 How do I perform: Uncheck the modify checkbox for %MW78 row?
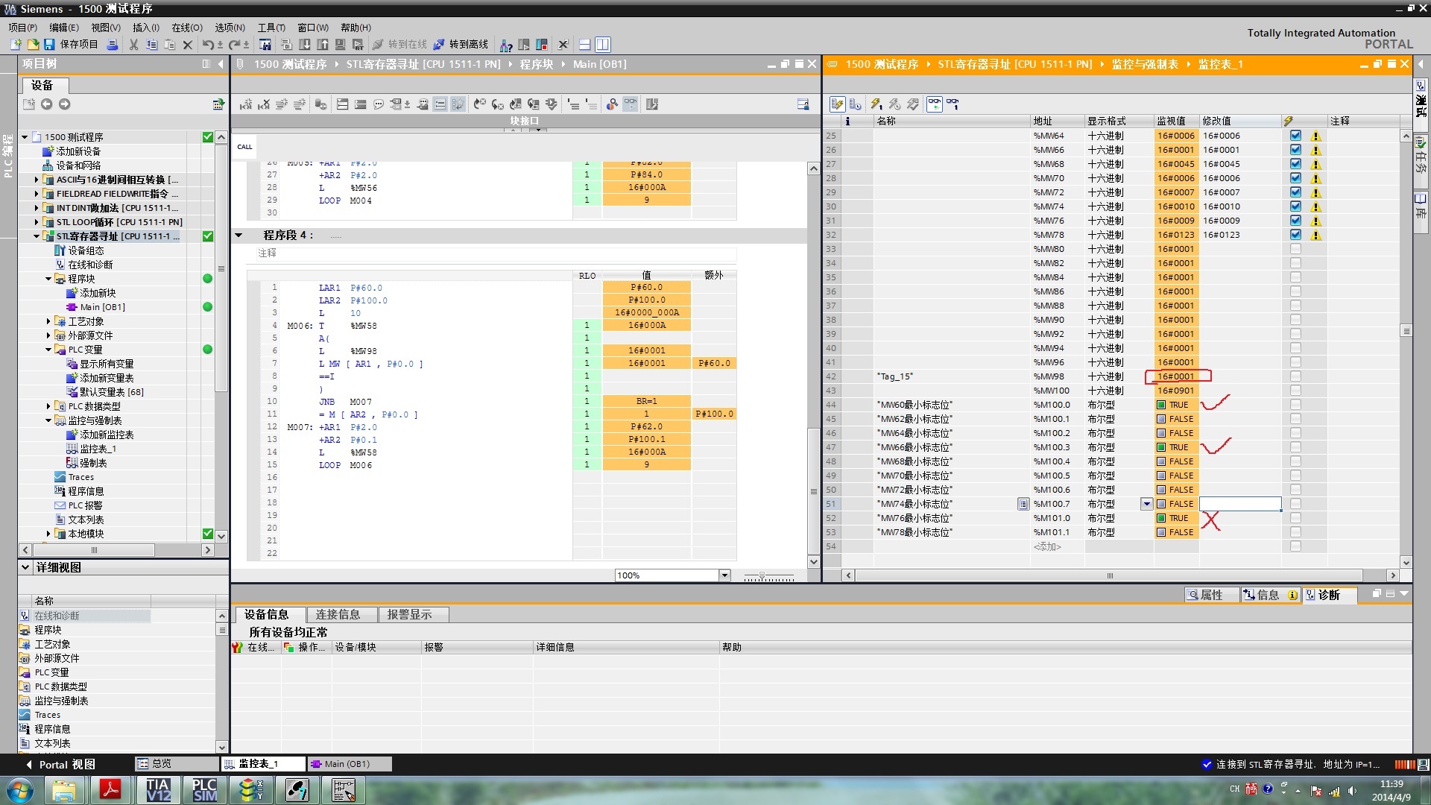tap(1295, 235)
